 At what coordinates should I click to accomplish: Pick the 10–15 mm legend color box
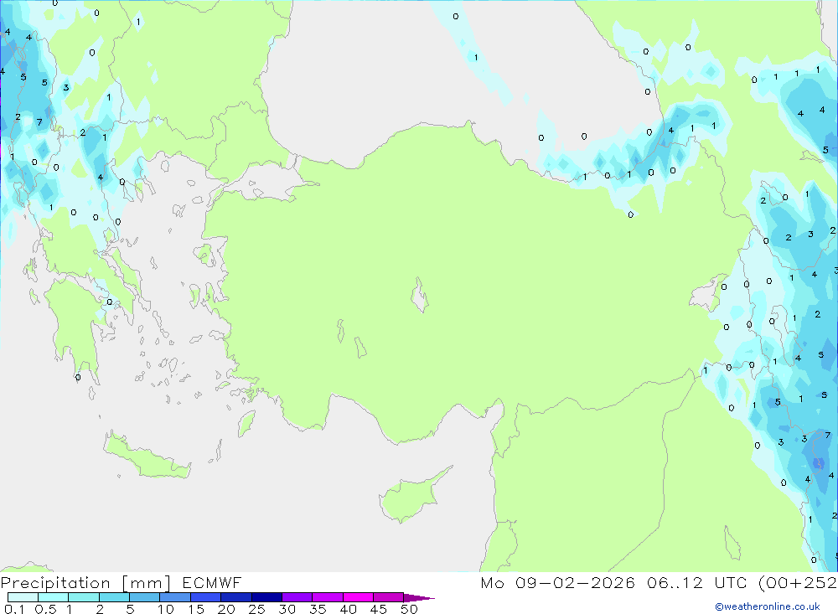[x=175, y=597]
